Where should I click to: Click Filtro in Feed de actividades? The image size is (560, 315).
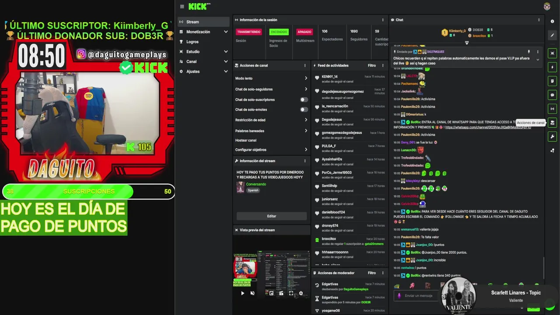click(x=372, y=65)
